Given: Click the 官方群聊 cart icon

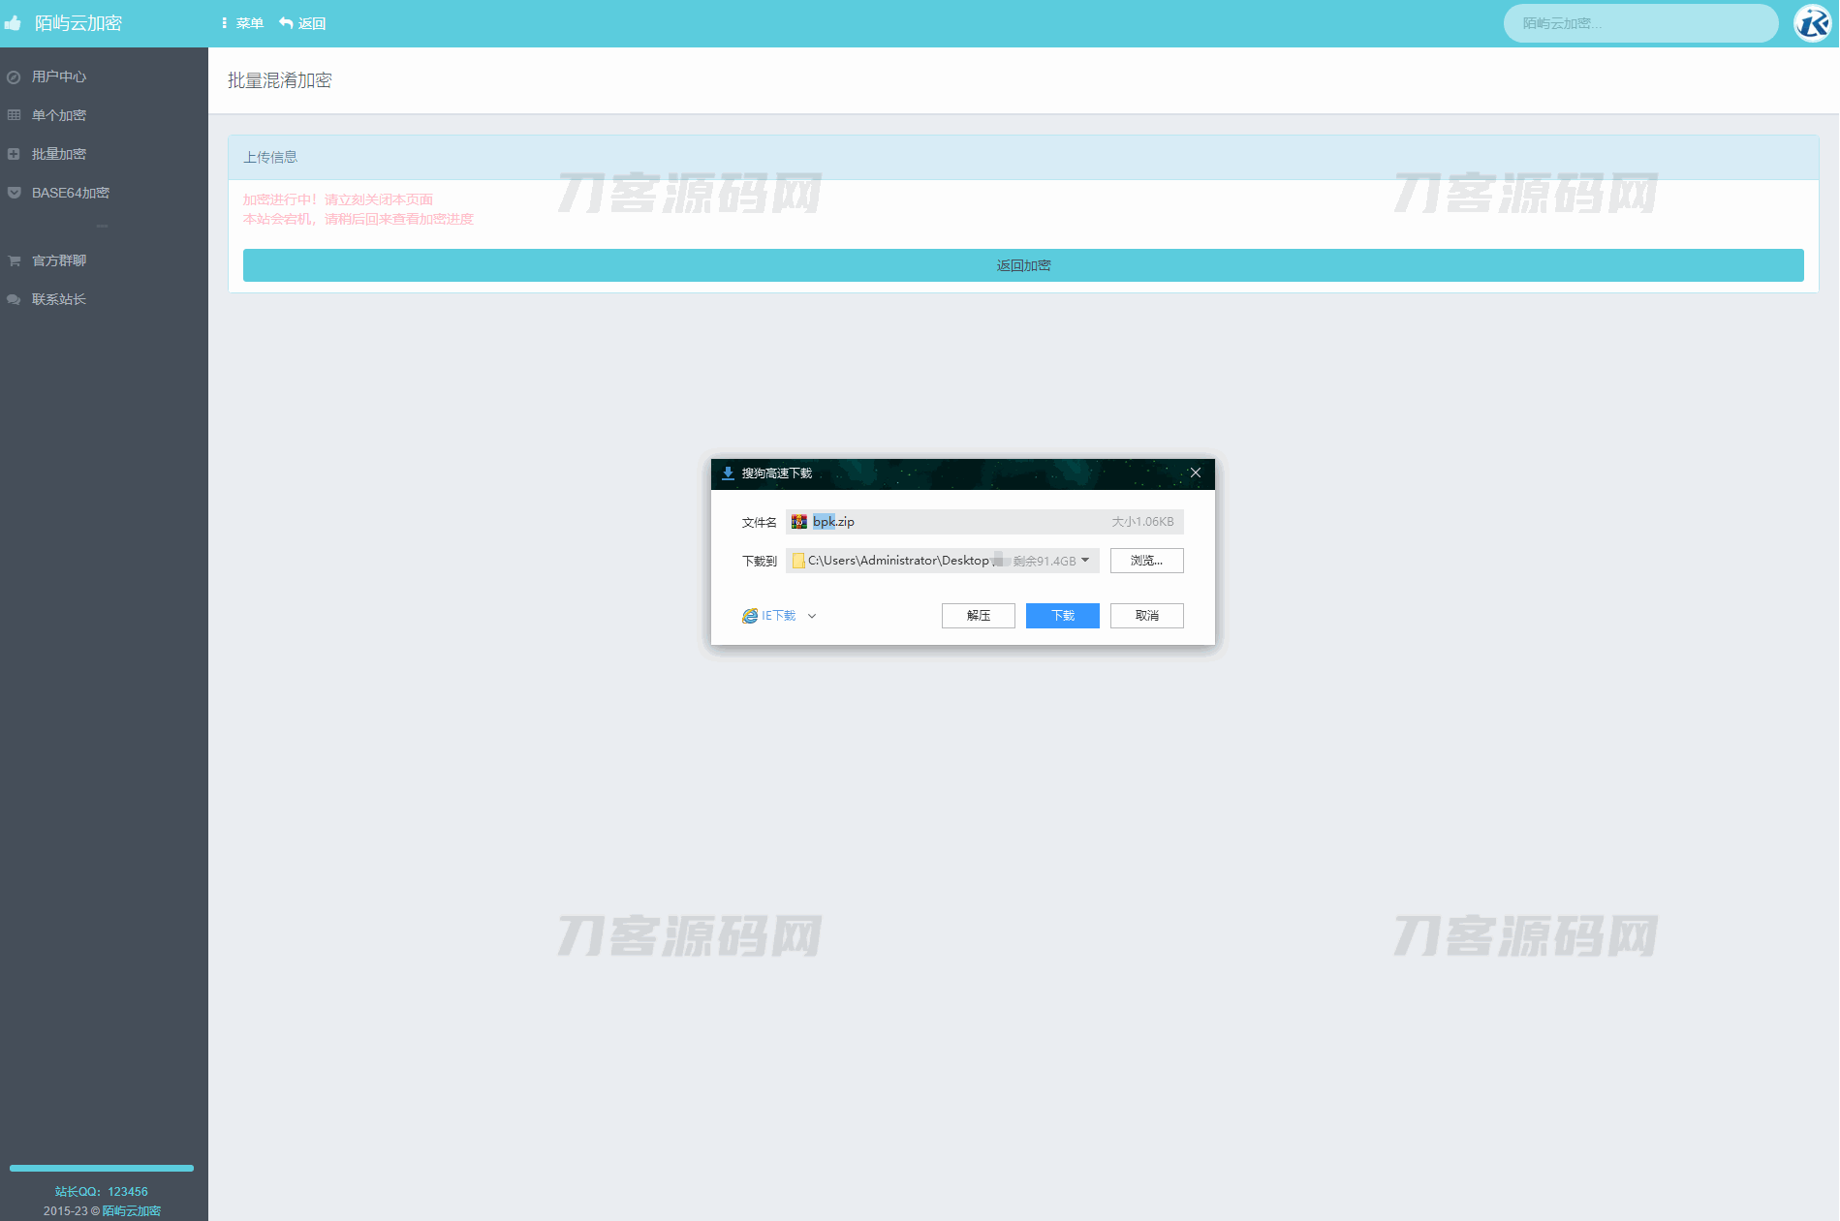Looking at the screenshot, I should (14, 260).
